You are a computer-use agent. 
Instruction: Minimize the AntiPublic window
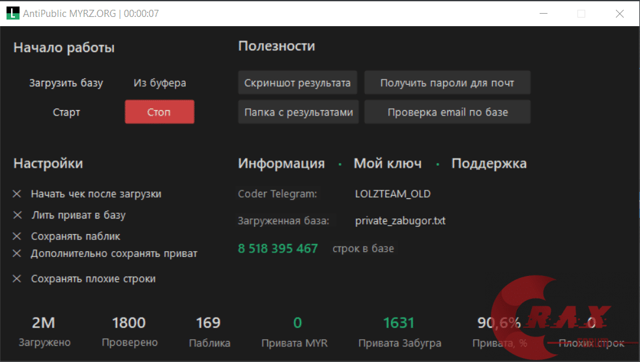point(544,14)
